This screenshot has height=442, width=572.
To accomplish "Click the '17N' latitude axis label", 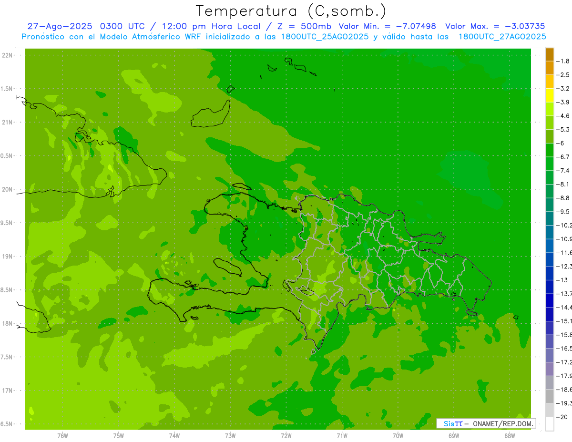I will [8, 391].
